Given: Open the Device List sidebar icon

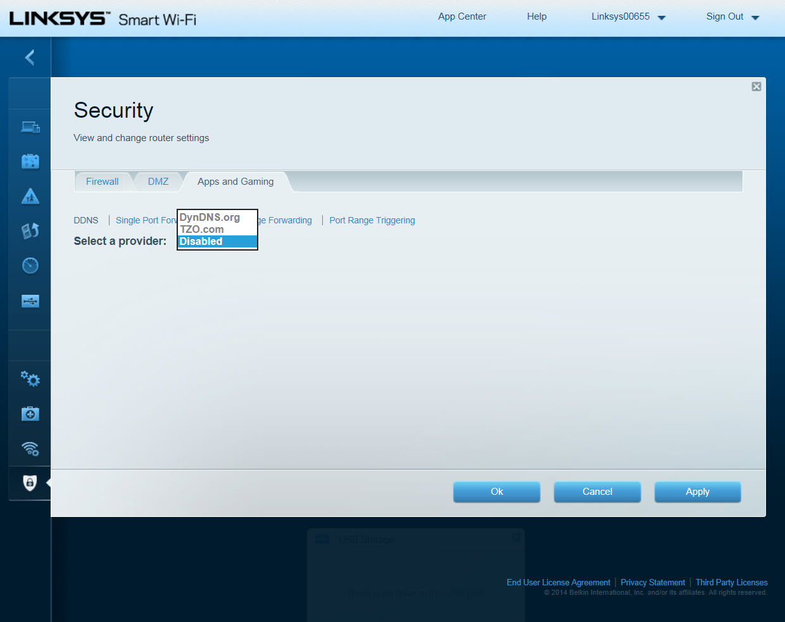Looking at the screenshot, I should (x=30, y=127).
